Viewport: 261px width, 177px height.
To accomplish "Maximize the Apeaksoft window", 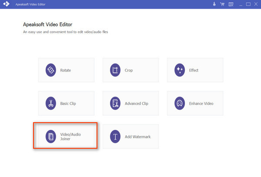I will 248,4.
